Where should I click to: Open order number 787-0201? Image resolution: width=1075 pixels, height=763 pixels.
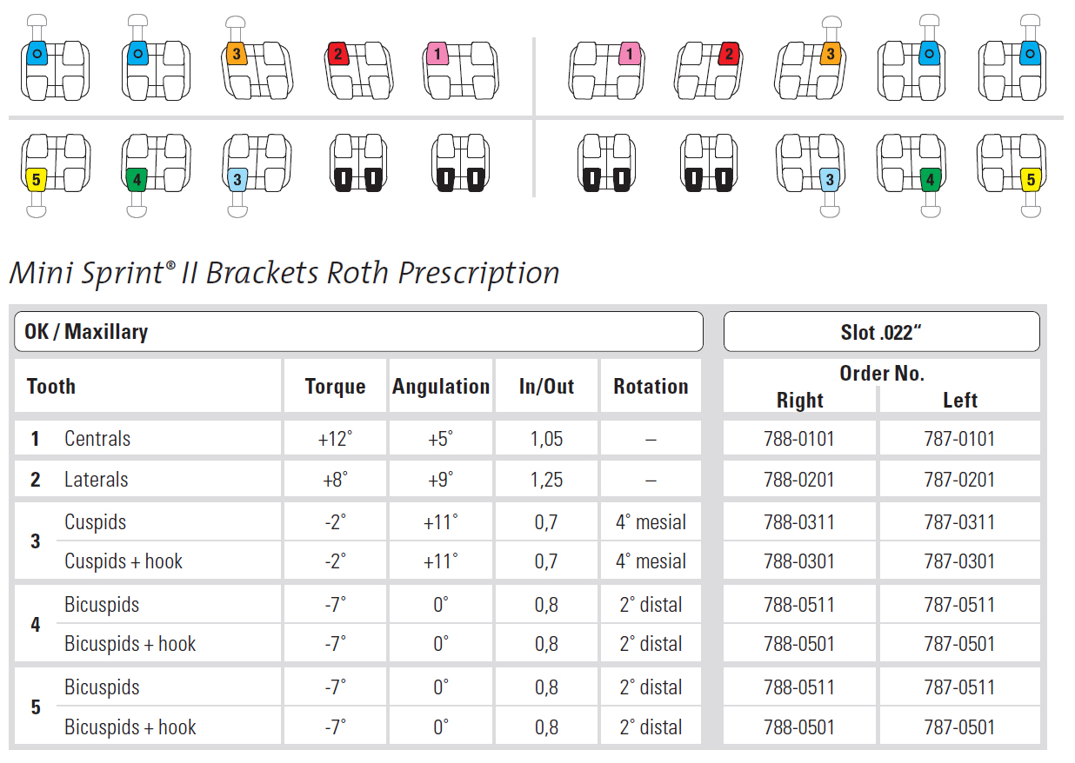(959, 480)
